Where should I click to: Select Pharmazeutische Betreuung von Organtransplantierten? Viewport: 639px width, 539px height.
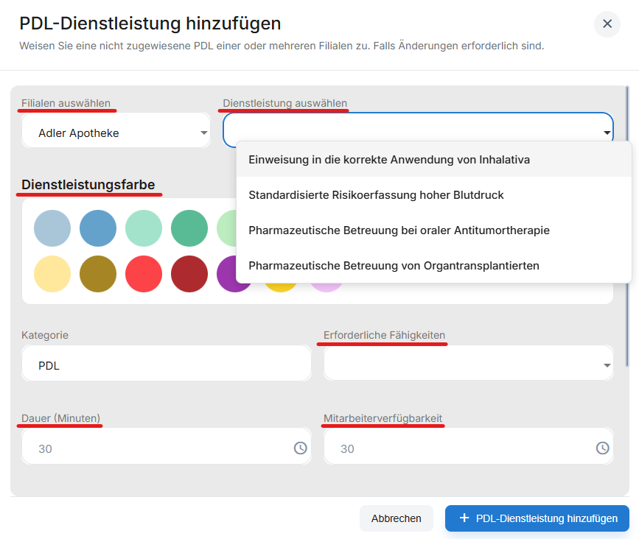(434, 265)
